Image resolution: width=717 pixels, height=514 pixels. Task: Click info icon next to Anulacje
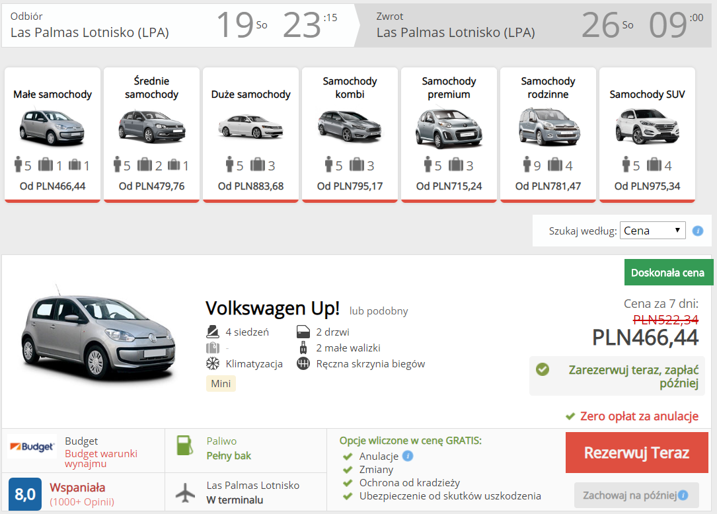408,456
